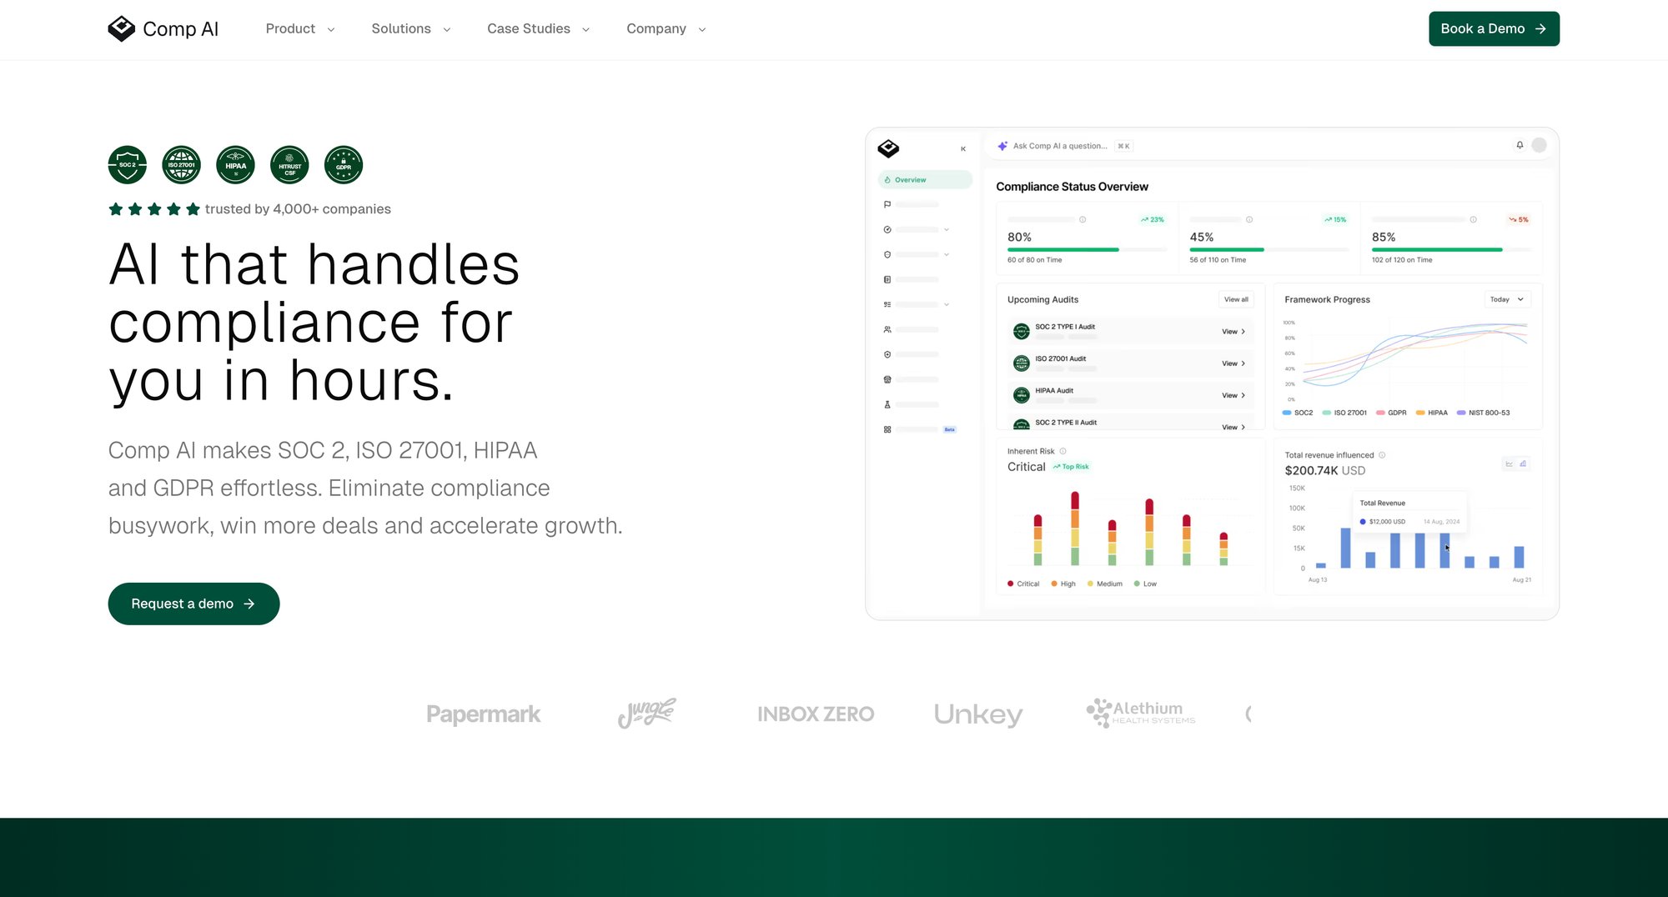
Task: Click the Ask Comp AI question field
Action: coord(1060,146)
